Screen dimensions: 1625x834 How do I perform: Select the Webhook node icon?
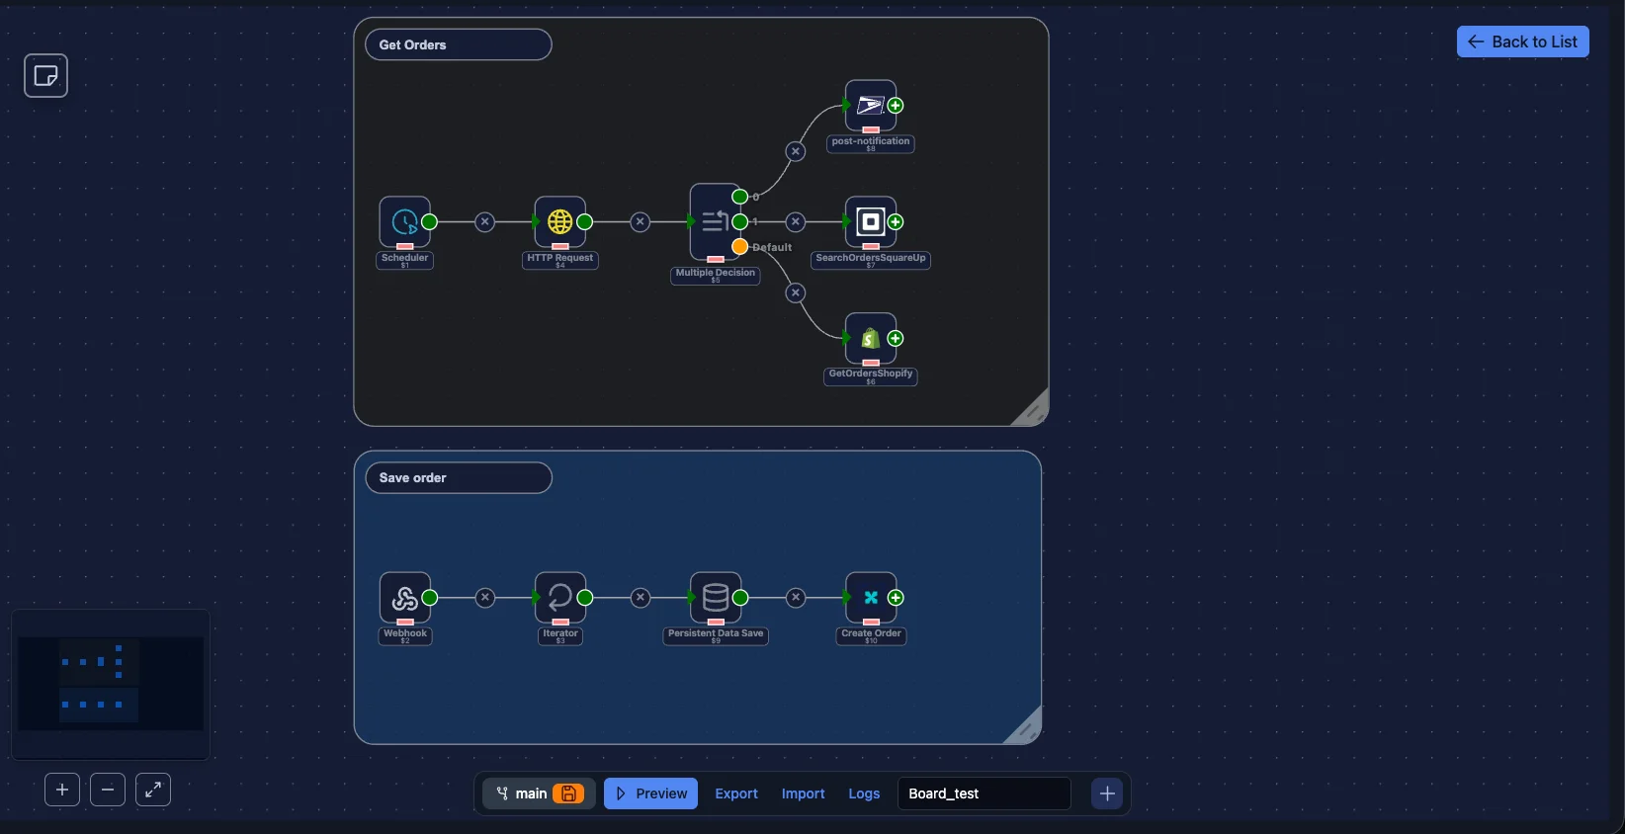405,597
